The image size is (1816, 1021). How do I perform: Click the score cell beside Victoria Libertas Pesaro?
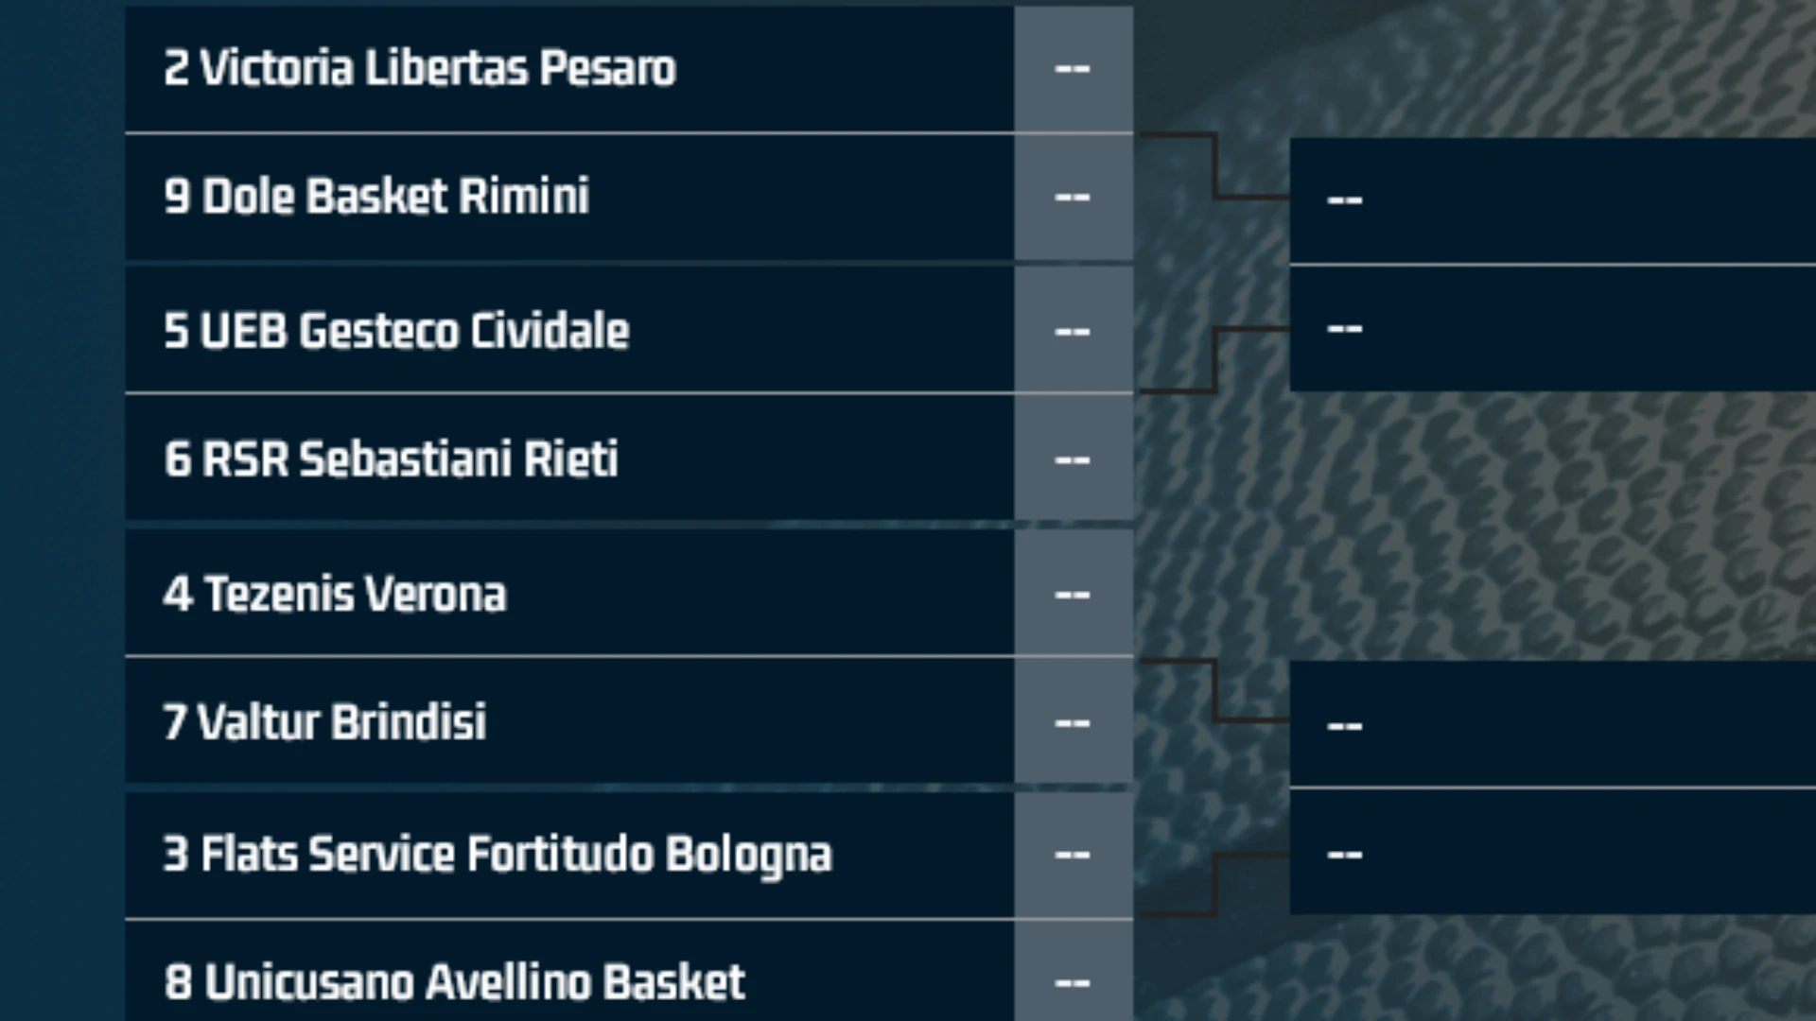tap(1074, 69)
